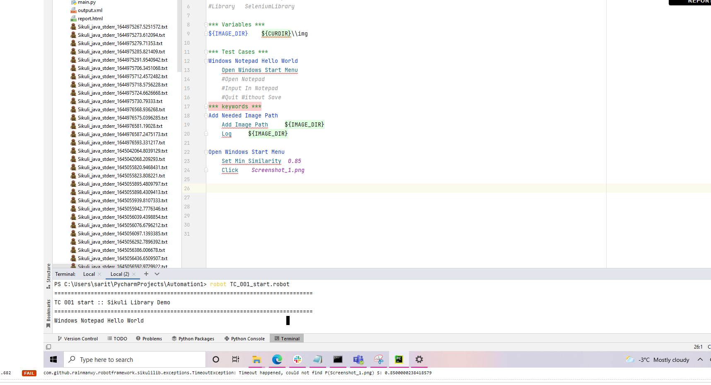Open the Python Packages tool window

[x=192, y=338]
